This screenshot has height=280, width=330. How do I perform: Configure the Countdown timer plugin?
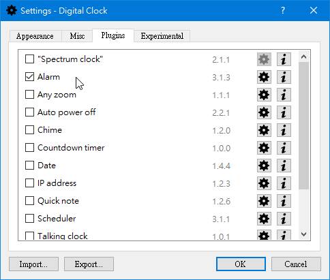tap(264, 148)
